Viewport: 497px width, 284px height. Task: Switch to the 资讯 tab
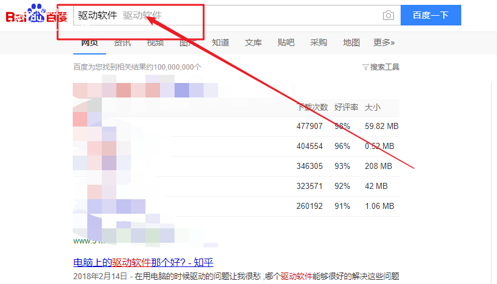click(122, 42)
